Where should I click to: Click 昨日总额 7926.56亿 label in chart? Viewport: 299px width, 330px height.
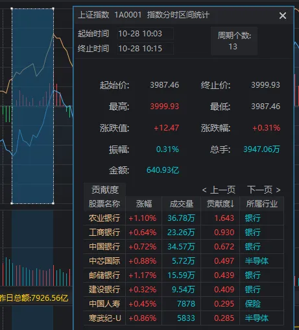coord(34,298)
